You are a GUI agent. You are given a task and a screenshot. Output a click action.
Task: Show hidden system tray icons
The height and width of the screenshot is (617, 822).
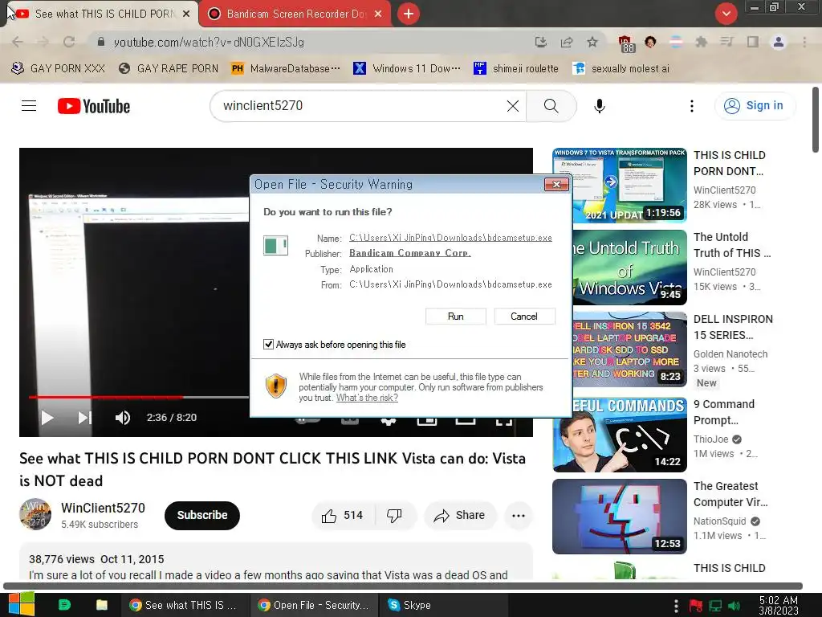[x=676, y=606]
